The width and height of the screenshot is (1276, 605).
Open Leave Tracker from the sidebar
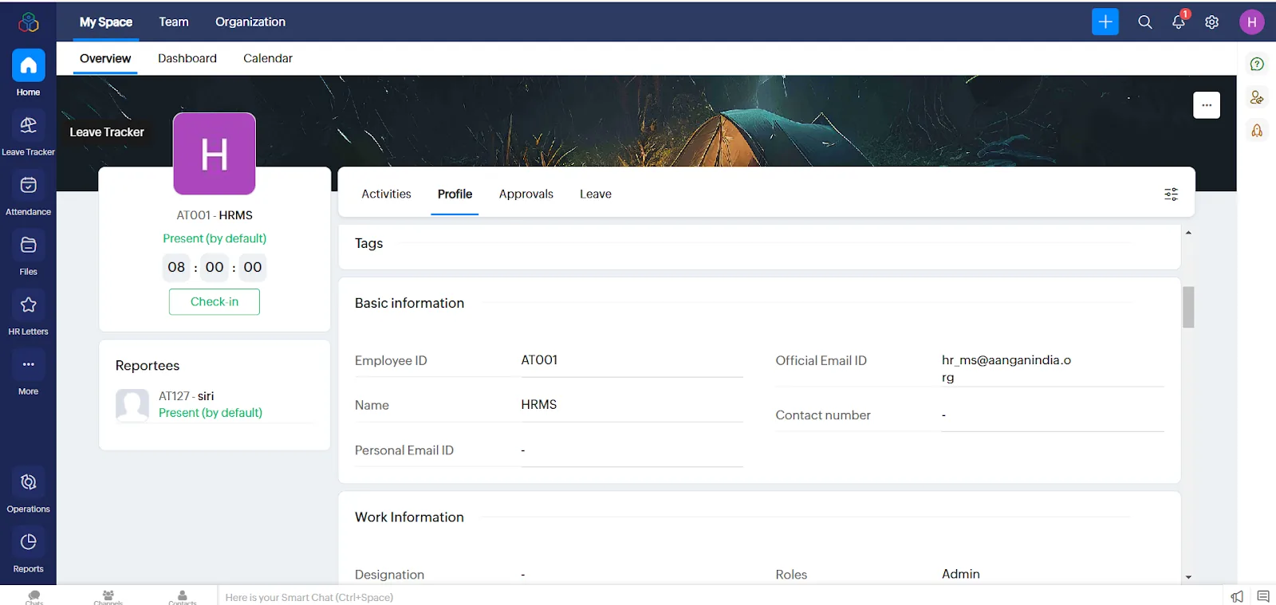click(x=28, y=133)
